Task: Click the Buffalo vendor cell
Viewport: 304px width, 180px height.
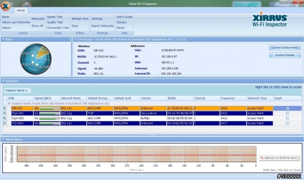Action: coord(153,118)
